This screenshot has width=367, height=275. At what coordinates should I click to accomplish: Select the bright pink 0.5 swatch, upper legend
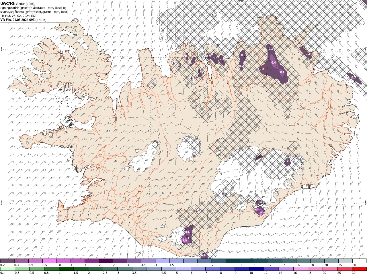tap(50, 261)
